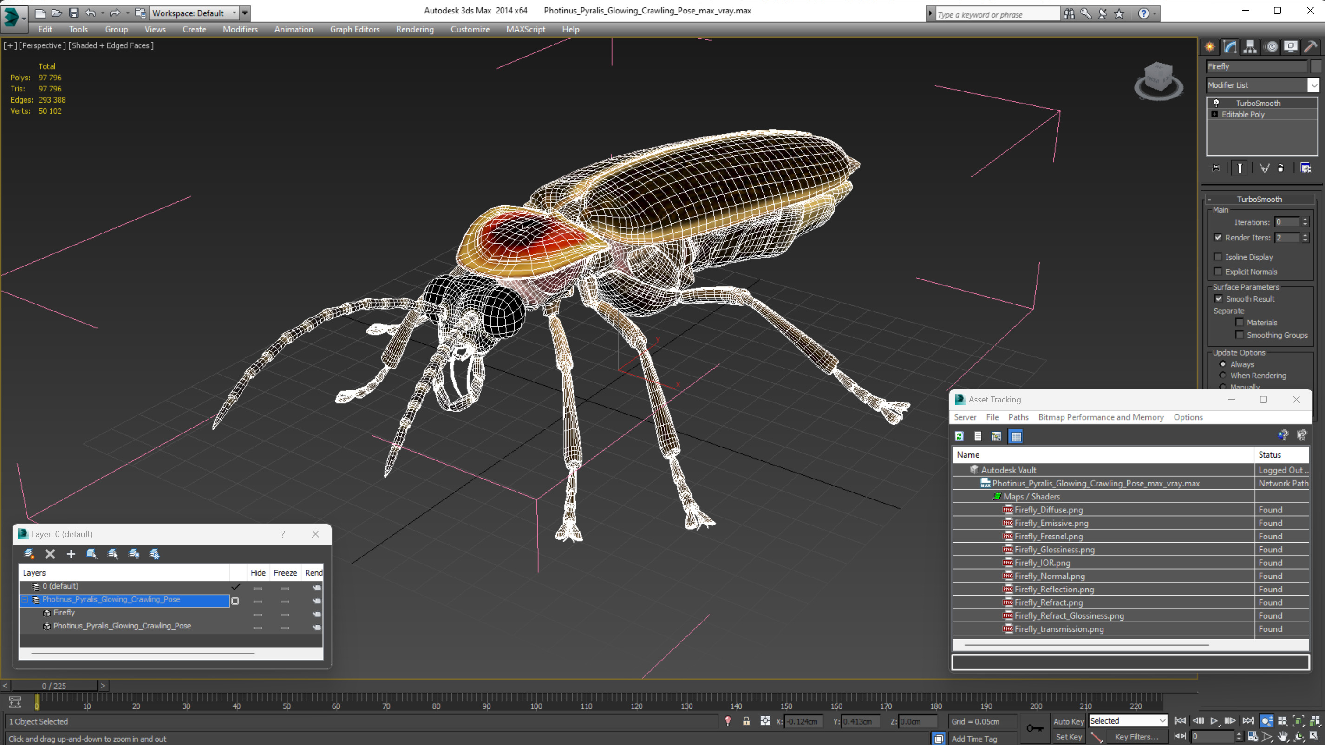Click Refresh icon in Asset Tracking
The image size is (1325, 745).
point(959,436)
